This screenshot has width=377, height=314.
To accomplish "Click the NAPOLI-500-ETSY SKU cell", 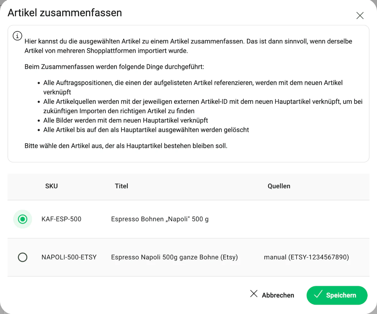I will [x=69, y=257].
